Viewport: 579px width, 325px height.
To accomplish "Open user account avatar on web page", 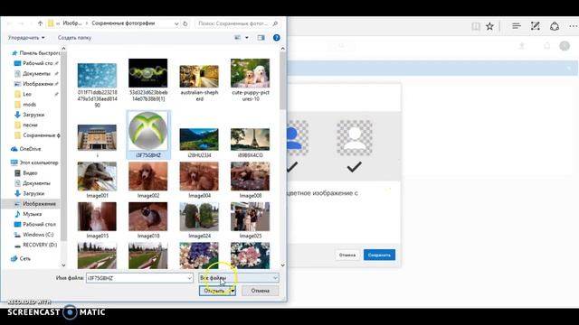I will (565, 46).
